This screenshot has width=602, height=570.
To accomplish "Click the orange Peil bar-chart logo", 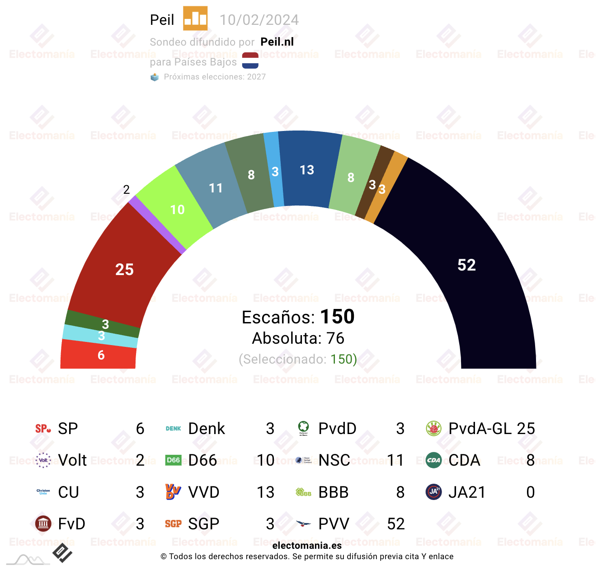I will pyautogui.click(x=195, y=19).
